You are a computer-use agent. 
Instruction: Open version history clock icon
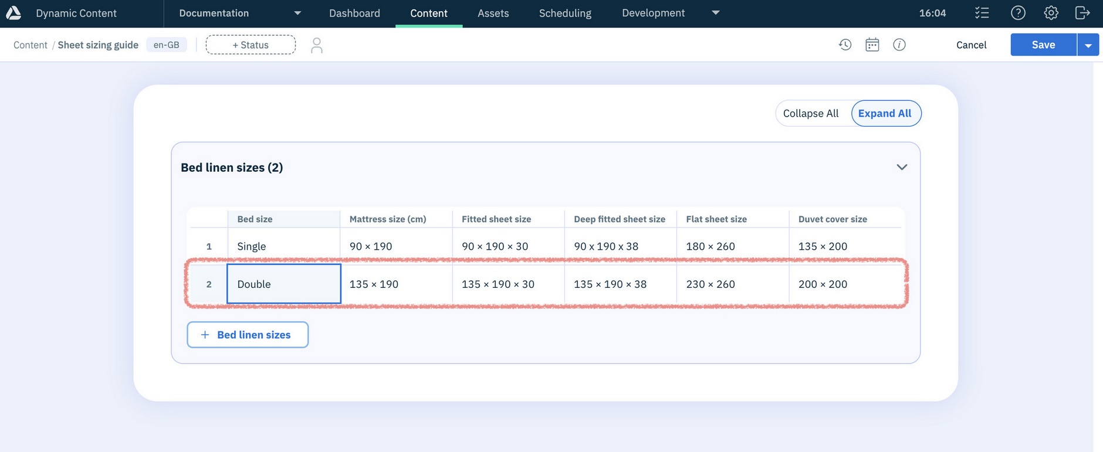point(845,45)
